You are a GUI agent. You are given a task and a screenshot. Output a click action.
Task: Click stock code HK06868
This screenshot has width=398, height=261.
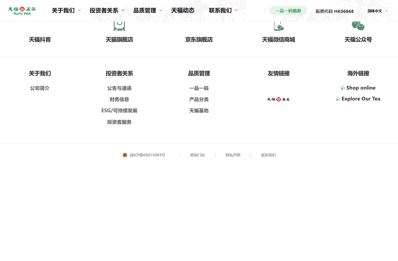coord(335,11)
